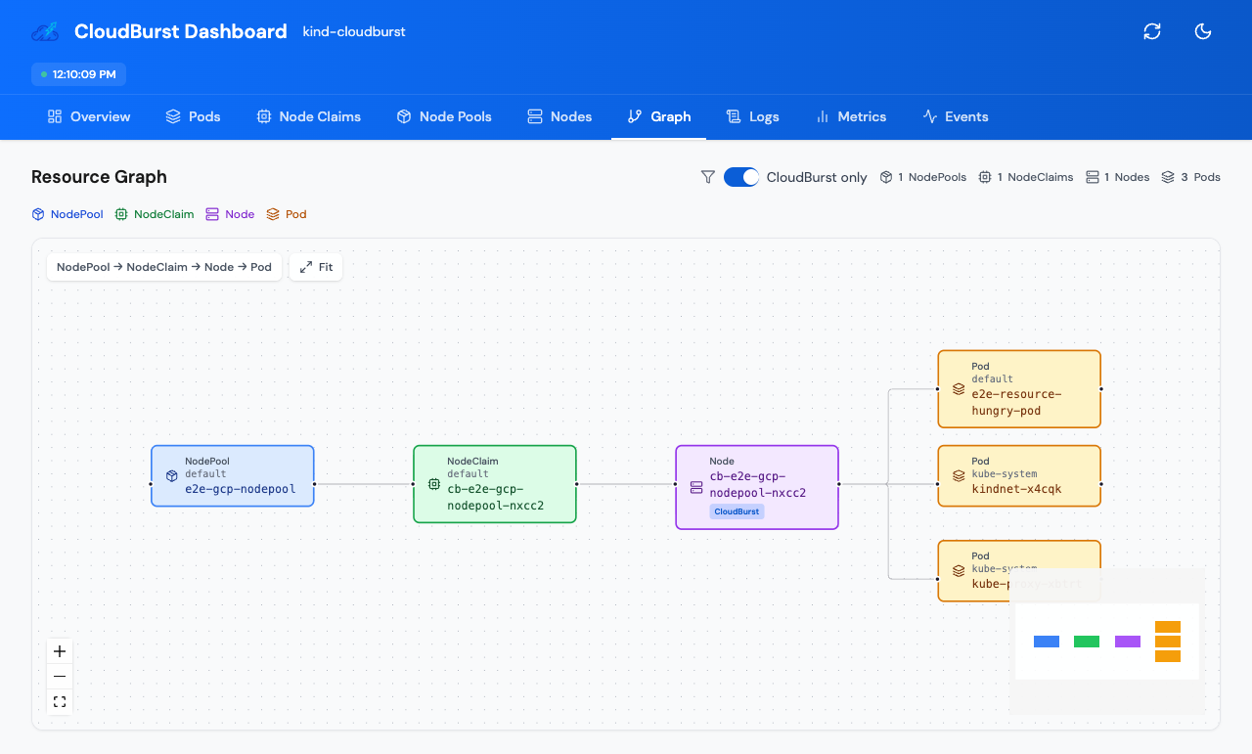The image size is (1252, 754).
Task: Click the refresh icon in the header
Action: coord(1152,31)
